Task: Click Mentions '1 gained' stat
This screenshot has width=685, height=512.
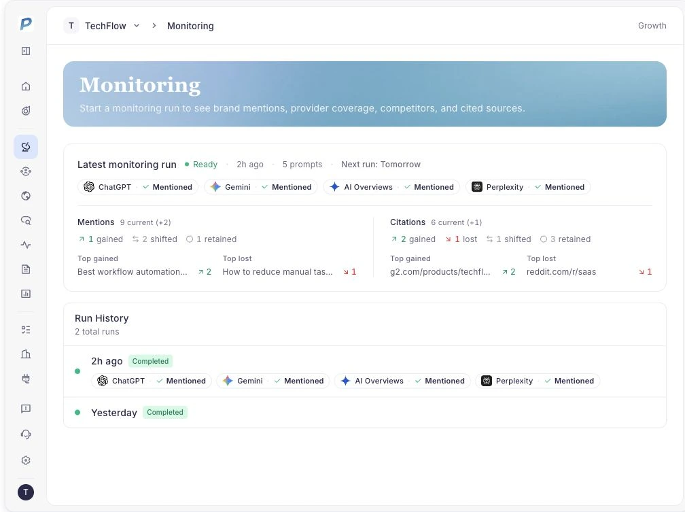Action: tap(101, 239)
